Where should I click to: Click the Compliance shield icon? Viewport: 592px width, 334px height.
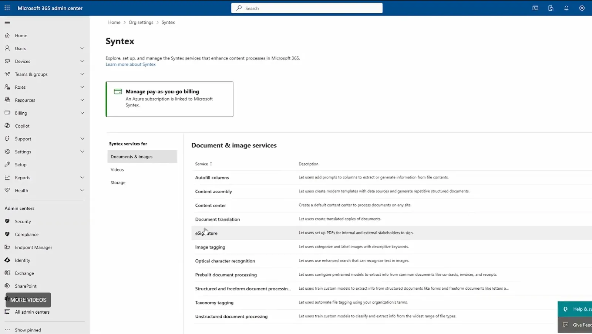(x=7, y=234)
